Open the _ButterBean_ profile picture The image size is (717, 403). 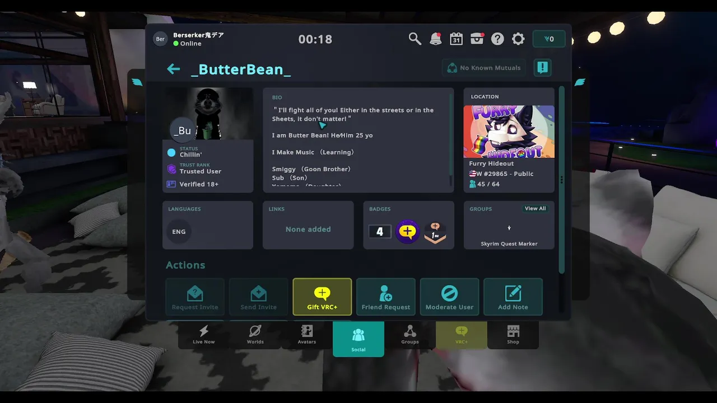pyautogui.click(x=208, y=114)
